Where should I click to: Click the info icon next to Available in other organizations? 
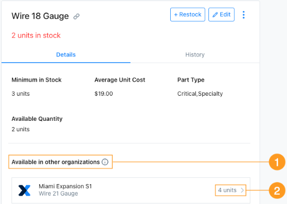pos(105,162)
